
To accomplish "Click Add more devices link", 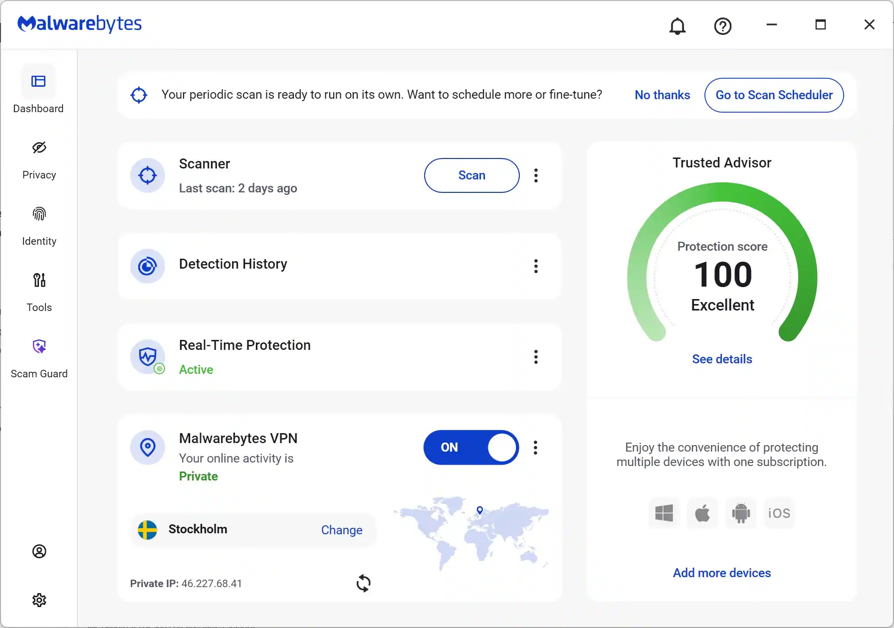I will click(722, 573).
